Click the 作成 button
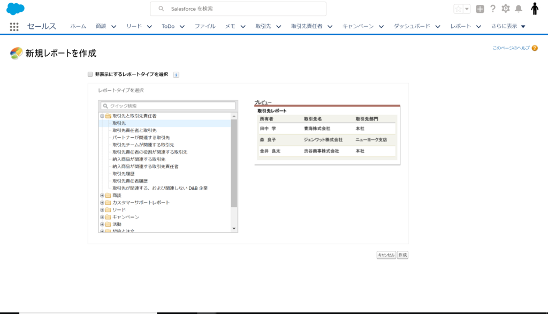This screenshot has width=548, height=314. click(x=402, y=255)
